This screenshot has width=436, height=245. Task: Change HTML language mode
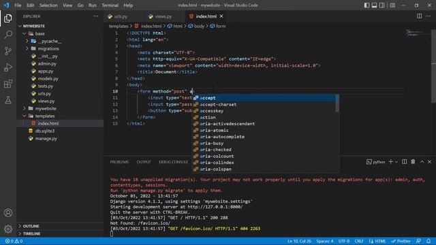click(x=377, y=241)
